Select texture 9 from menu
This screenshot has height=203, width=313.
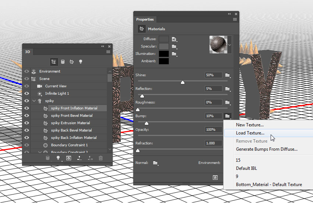tap(237, 176)
